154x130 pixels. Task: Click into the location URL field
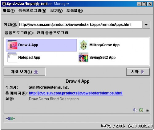coord(81,25)
